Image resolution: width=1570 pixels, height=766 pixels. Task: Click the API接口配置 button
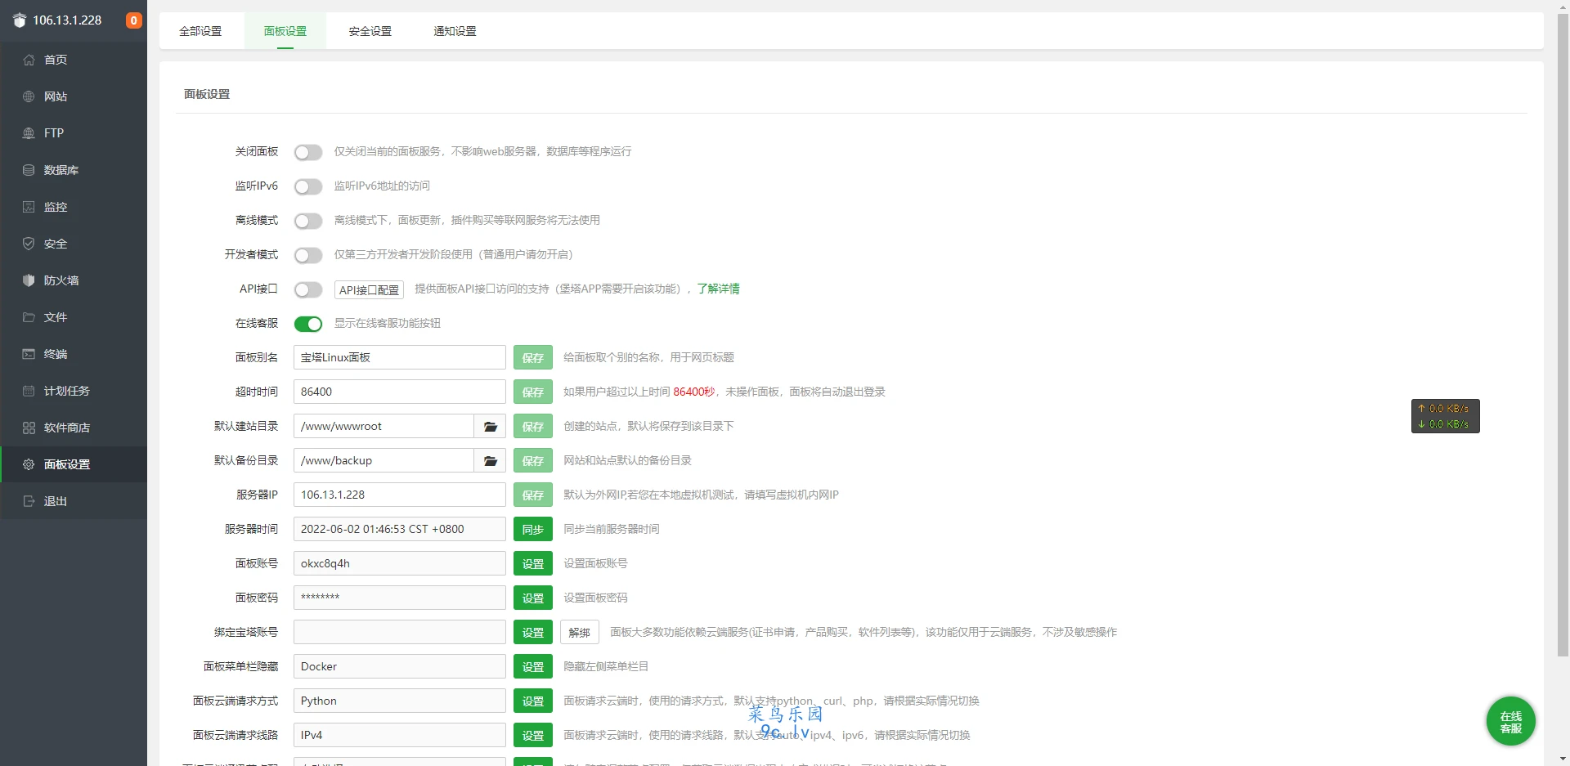point(370,290)
